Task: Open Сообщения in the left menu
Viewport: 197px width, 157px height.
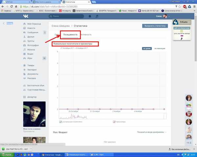Action: tap(33, 32)
